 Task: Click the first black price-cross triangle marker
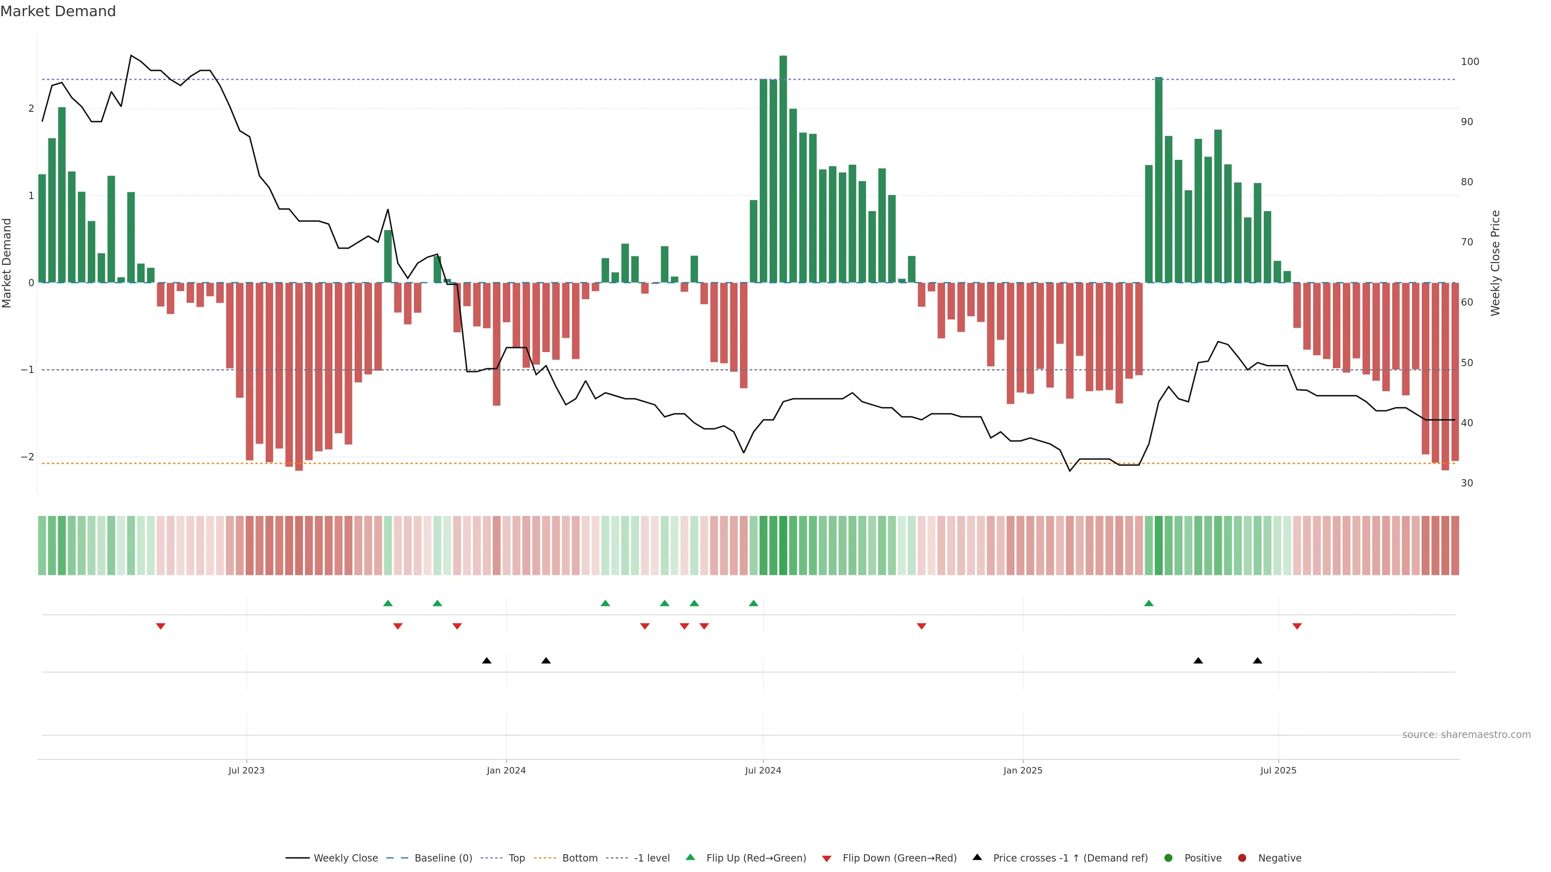tap(486, 661)
